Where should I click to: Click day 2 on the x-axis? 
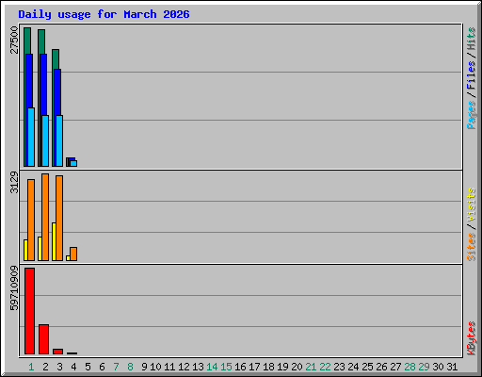(45, 367)
